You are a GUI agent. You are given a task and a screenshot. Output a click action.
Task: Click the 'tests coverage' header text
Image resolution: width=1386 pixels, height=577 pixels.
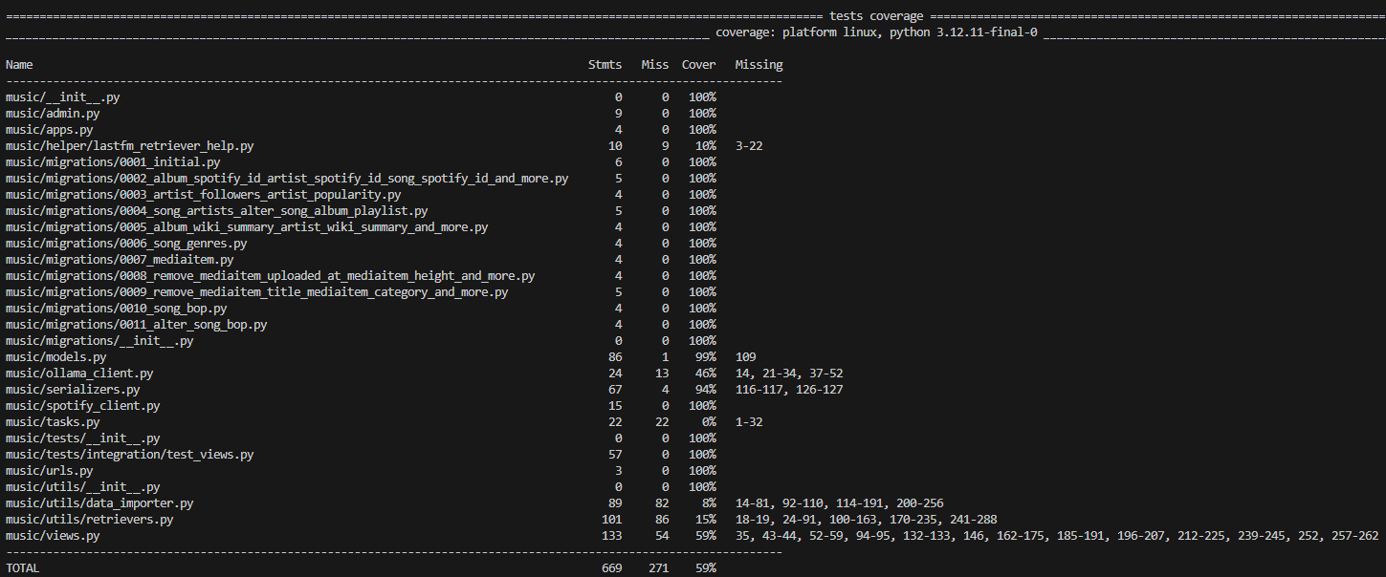pos(876,16)
